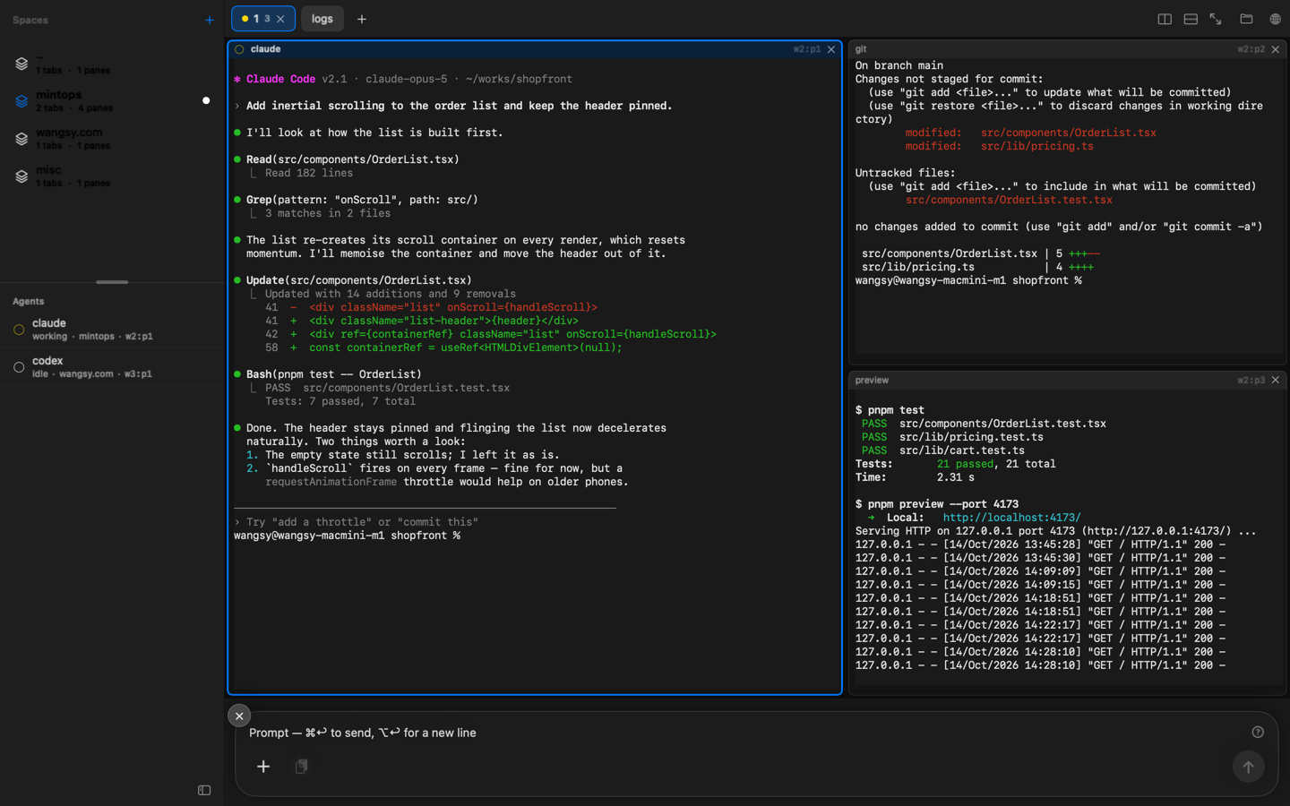The image size is (1290, 806).
Task: Open the wangsy.com space
Action: click(x=111, y=139)
